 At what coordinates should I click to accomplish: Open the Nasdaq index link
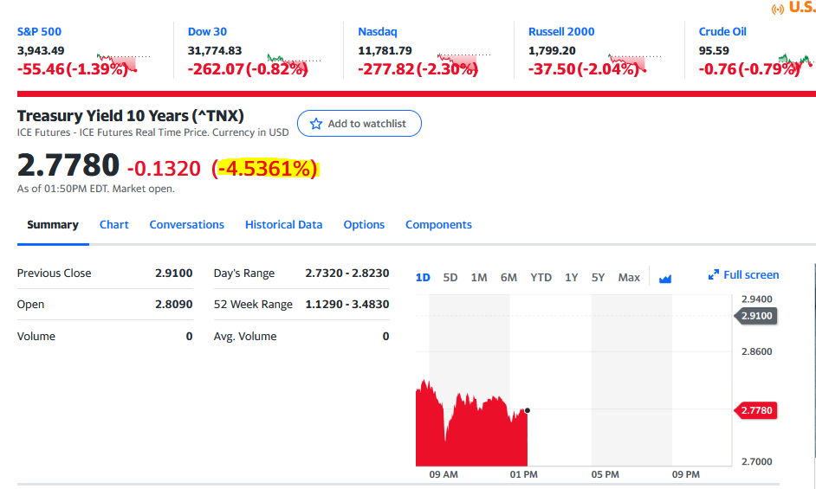(378, 32)
